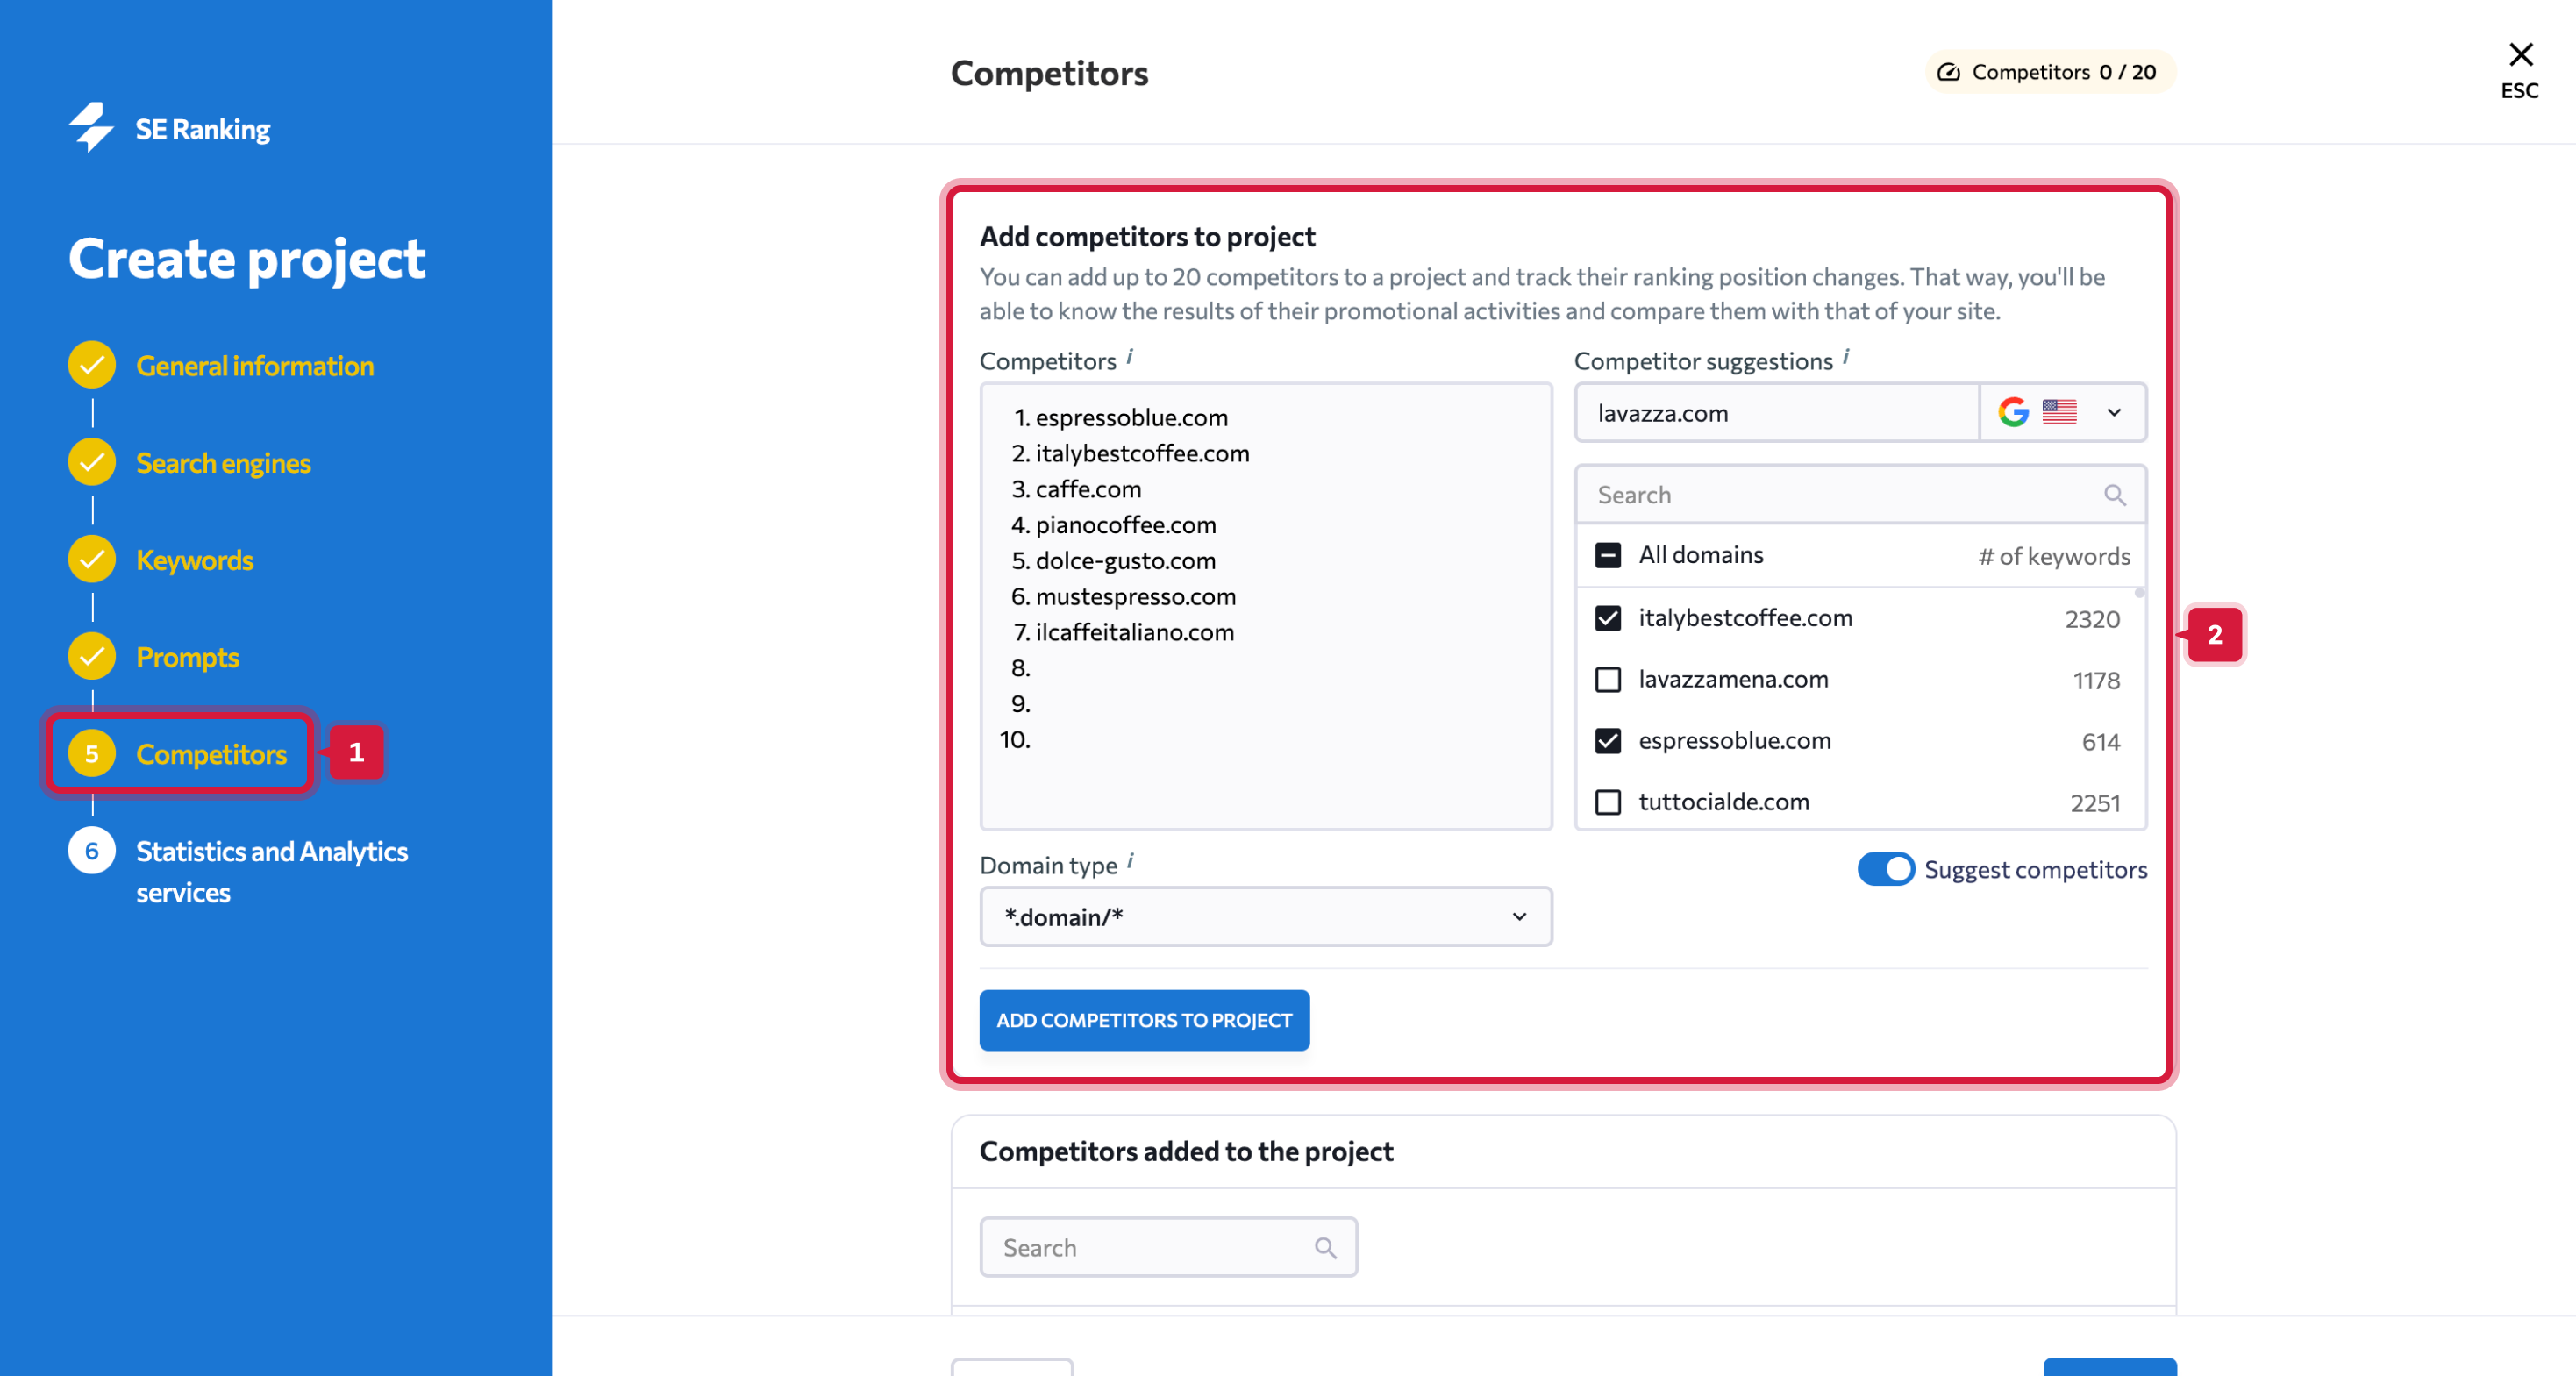Image resolution: width=2576 pixels, height=1376 pixels.
Task: Toggle the All domains checkbox
Action: pos(1608,556)
